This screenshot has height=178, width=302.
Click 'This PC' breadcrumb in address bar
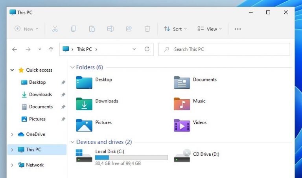coord(85,49)
